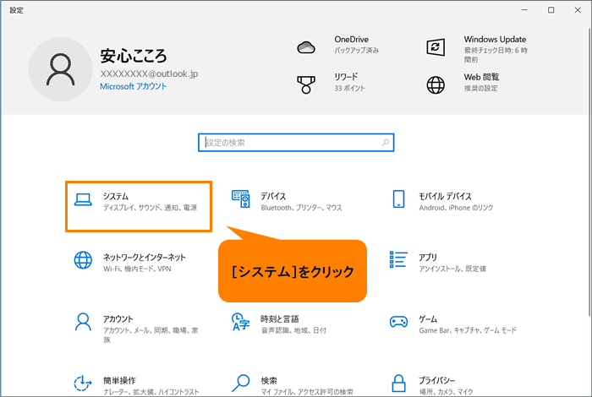The height and width of the screenshot is (397, 592).
Task: Click the アカウント person icon
Action: (x=83, y=322)
